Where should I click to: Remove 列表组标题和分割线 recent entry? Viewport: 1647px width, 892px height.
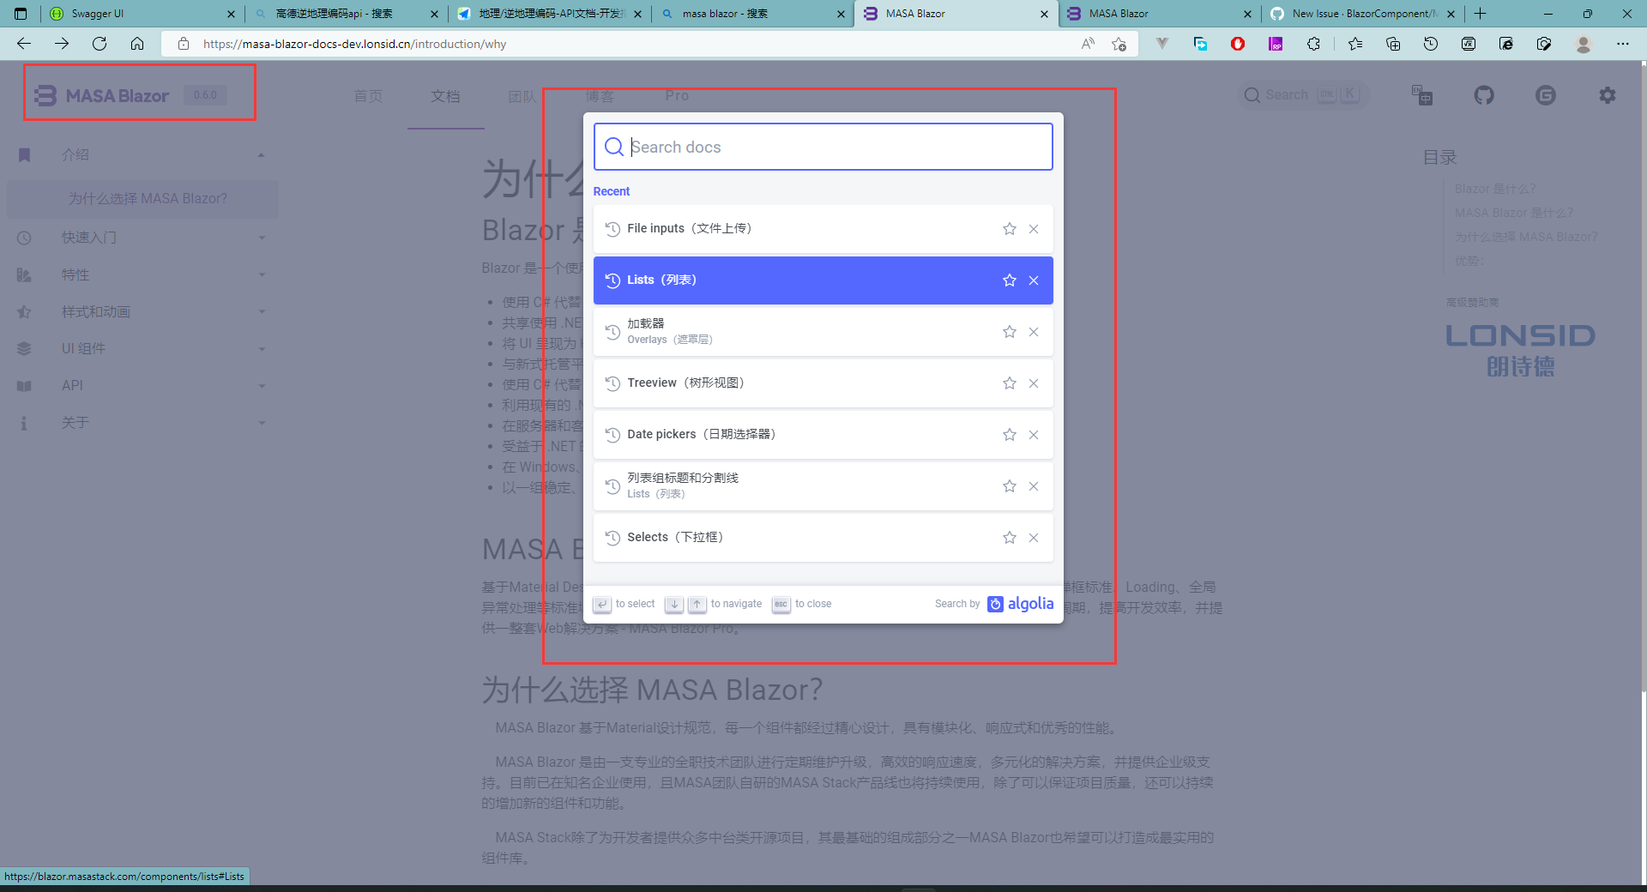pyautogui.click(x=1034, y=486)
